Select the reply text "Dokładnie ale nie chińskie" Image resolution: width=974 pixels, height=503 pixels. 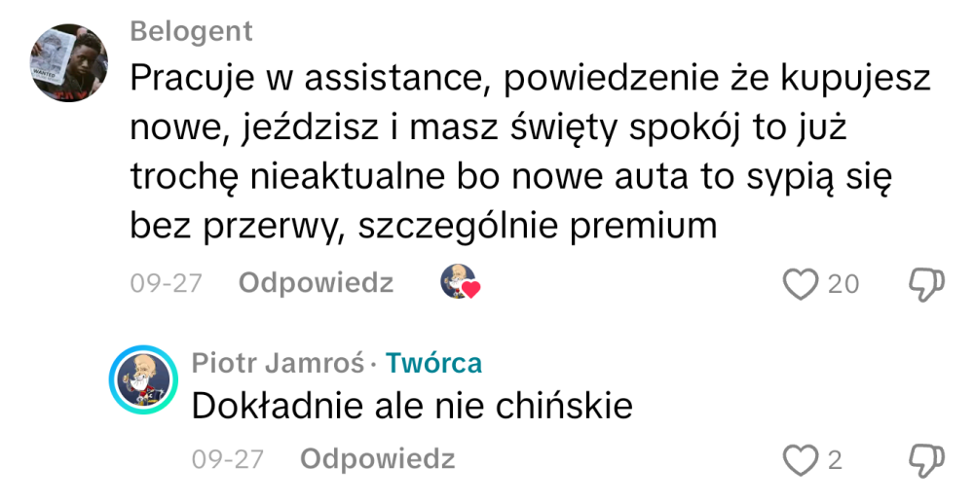click(412, 405)
